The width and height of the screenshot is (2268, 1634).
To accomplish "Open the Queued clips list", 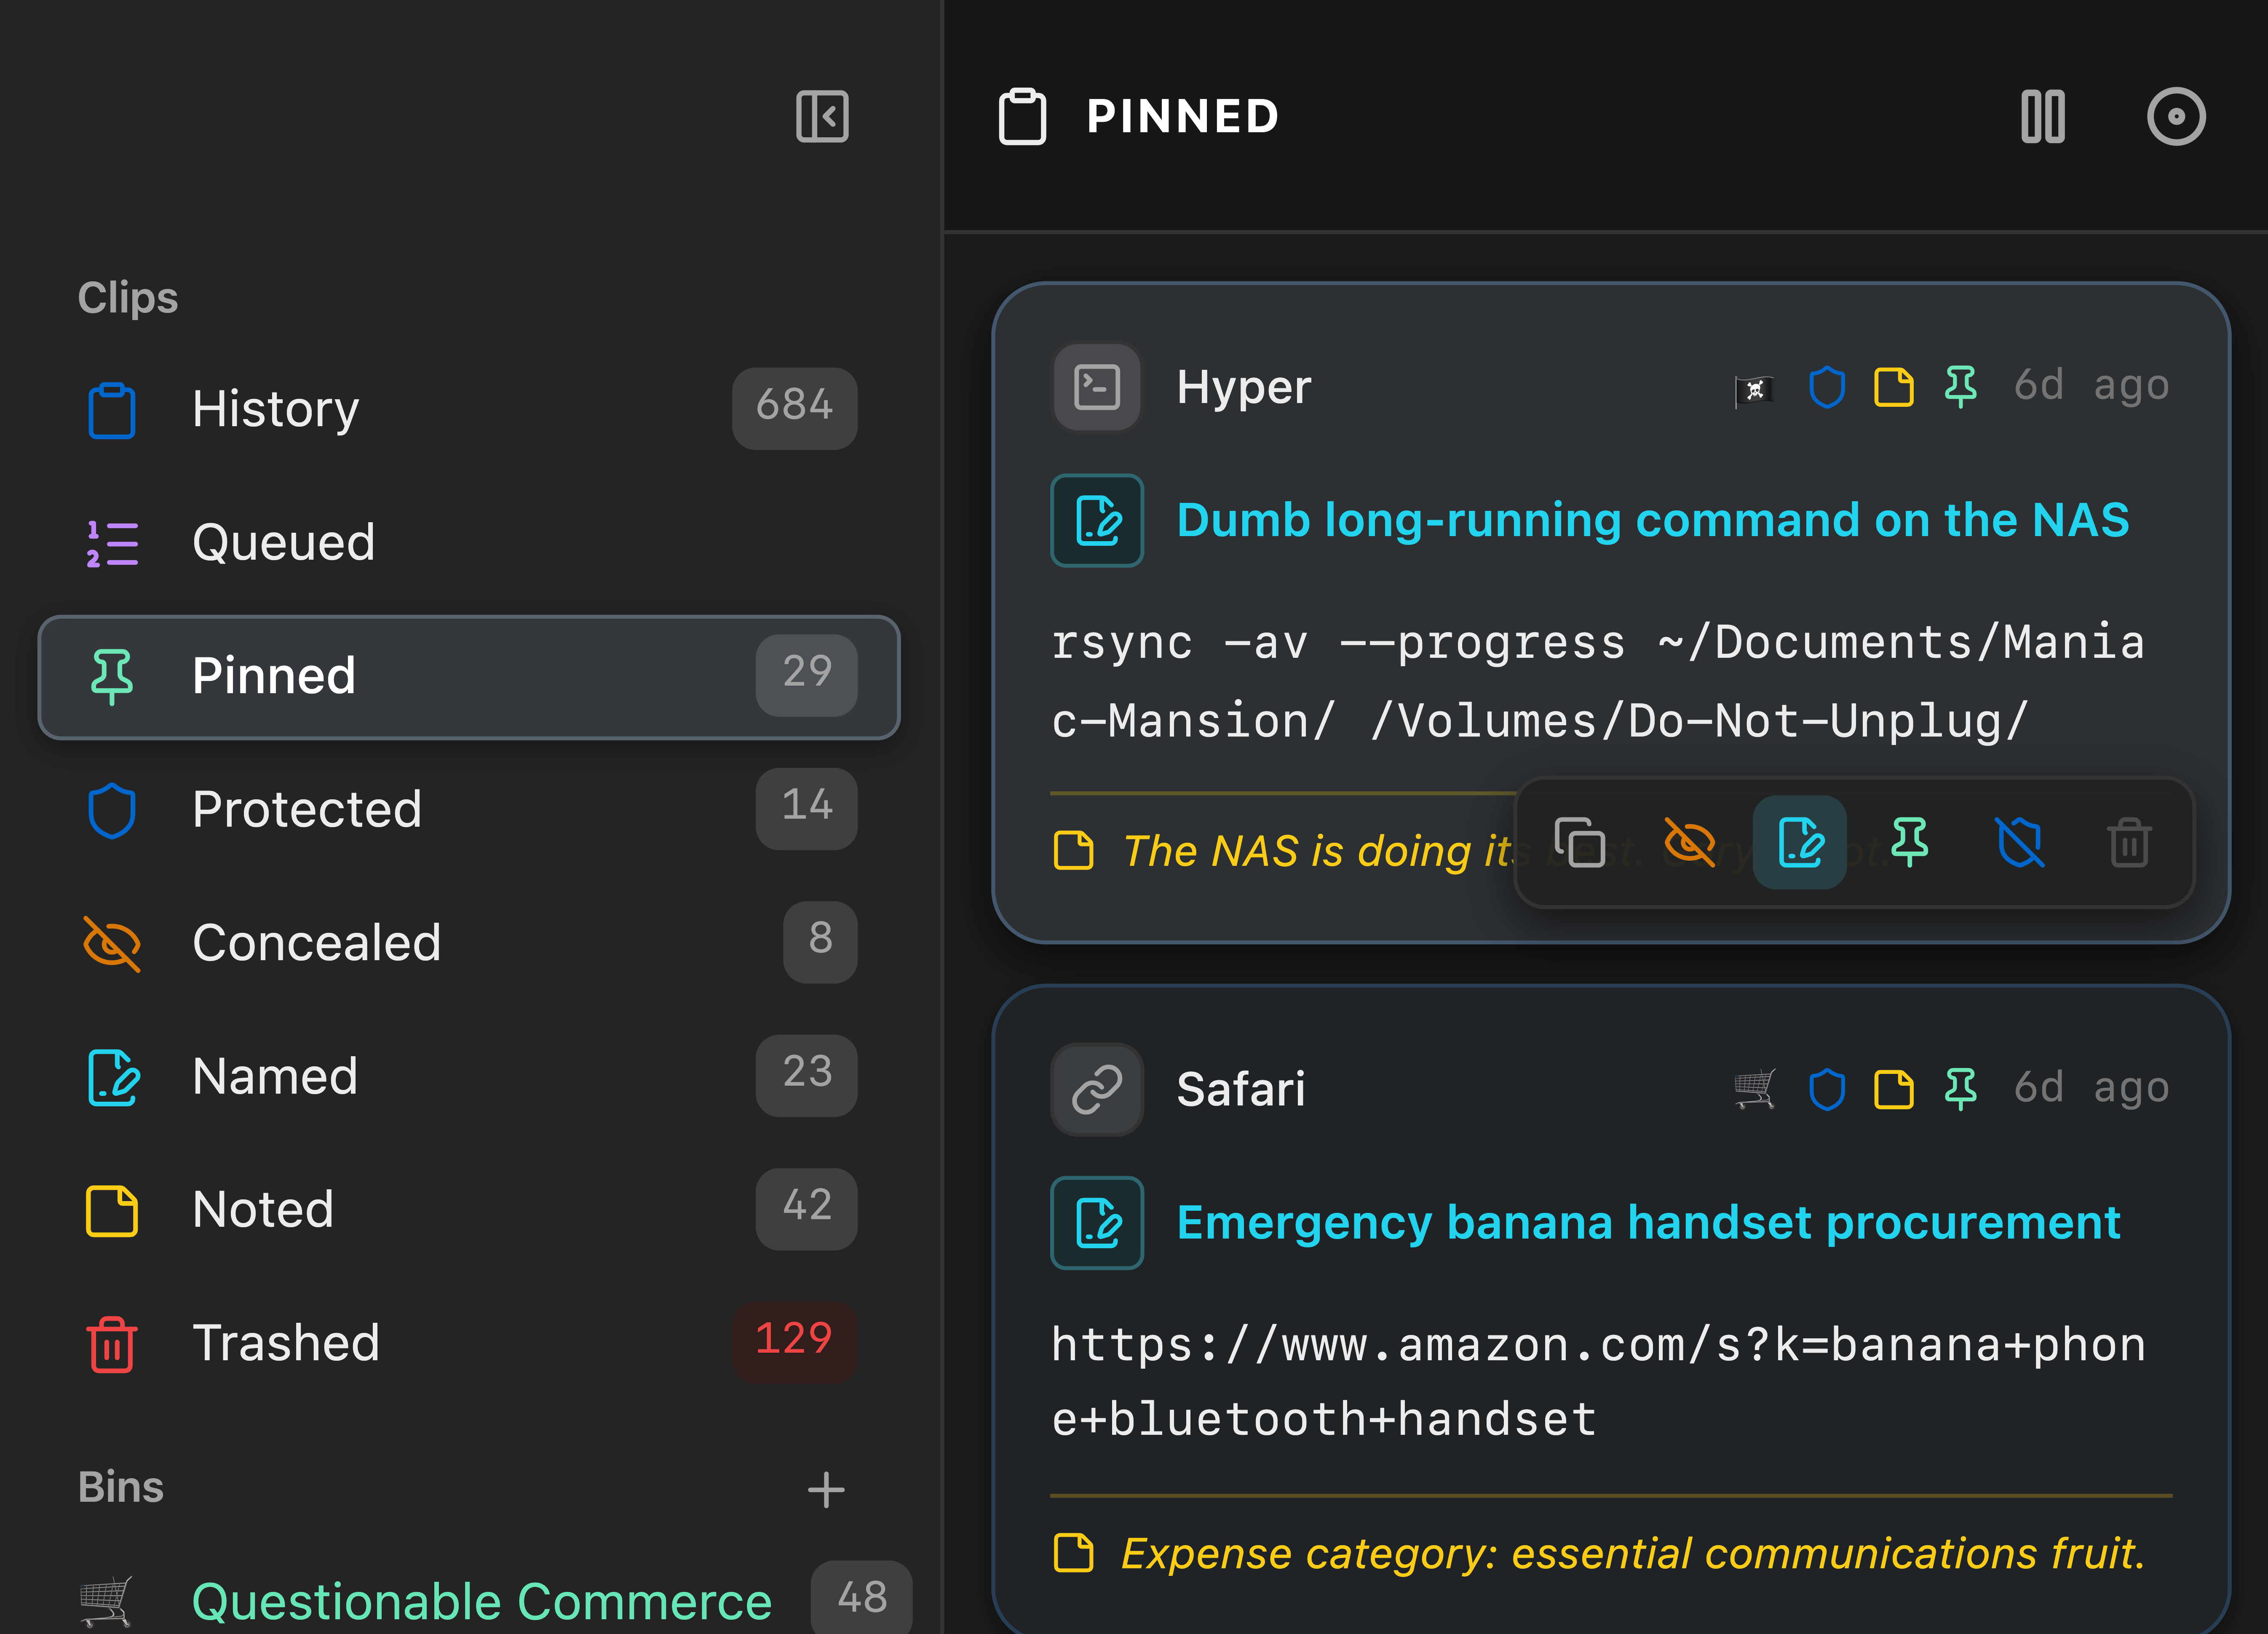I will (469, 542).
